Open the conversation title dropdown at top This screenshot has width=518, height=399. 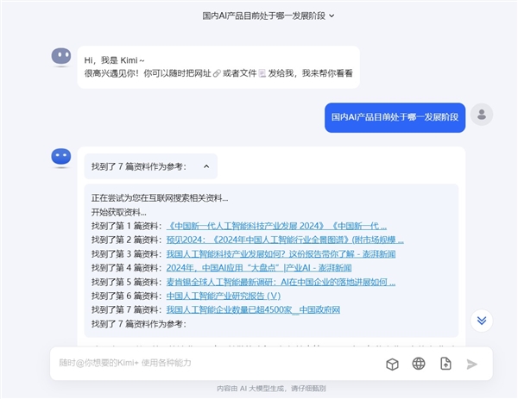point(268,15)
